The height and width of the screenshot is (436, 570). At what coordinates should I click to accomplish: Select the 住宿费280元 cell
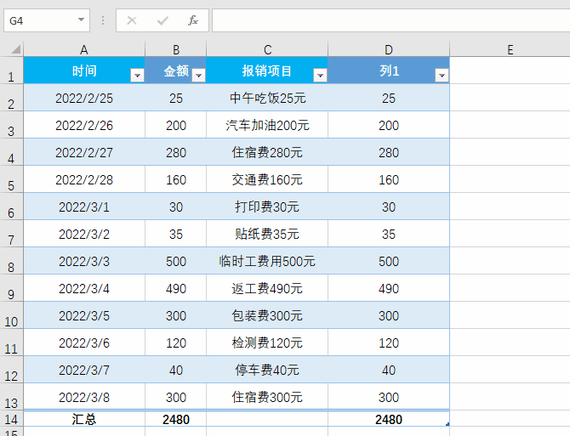pos(267,152)
